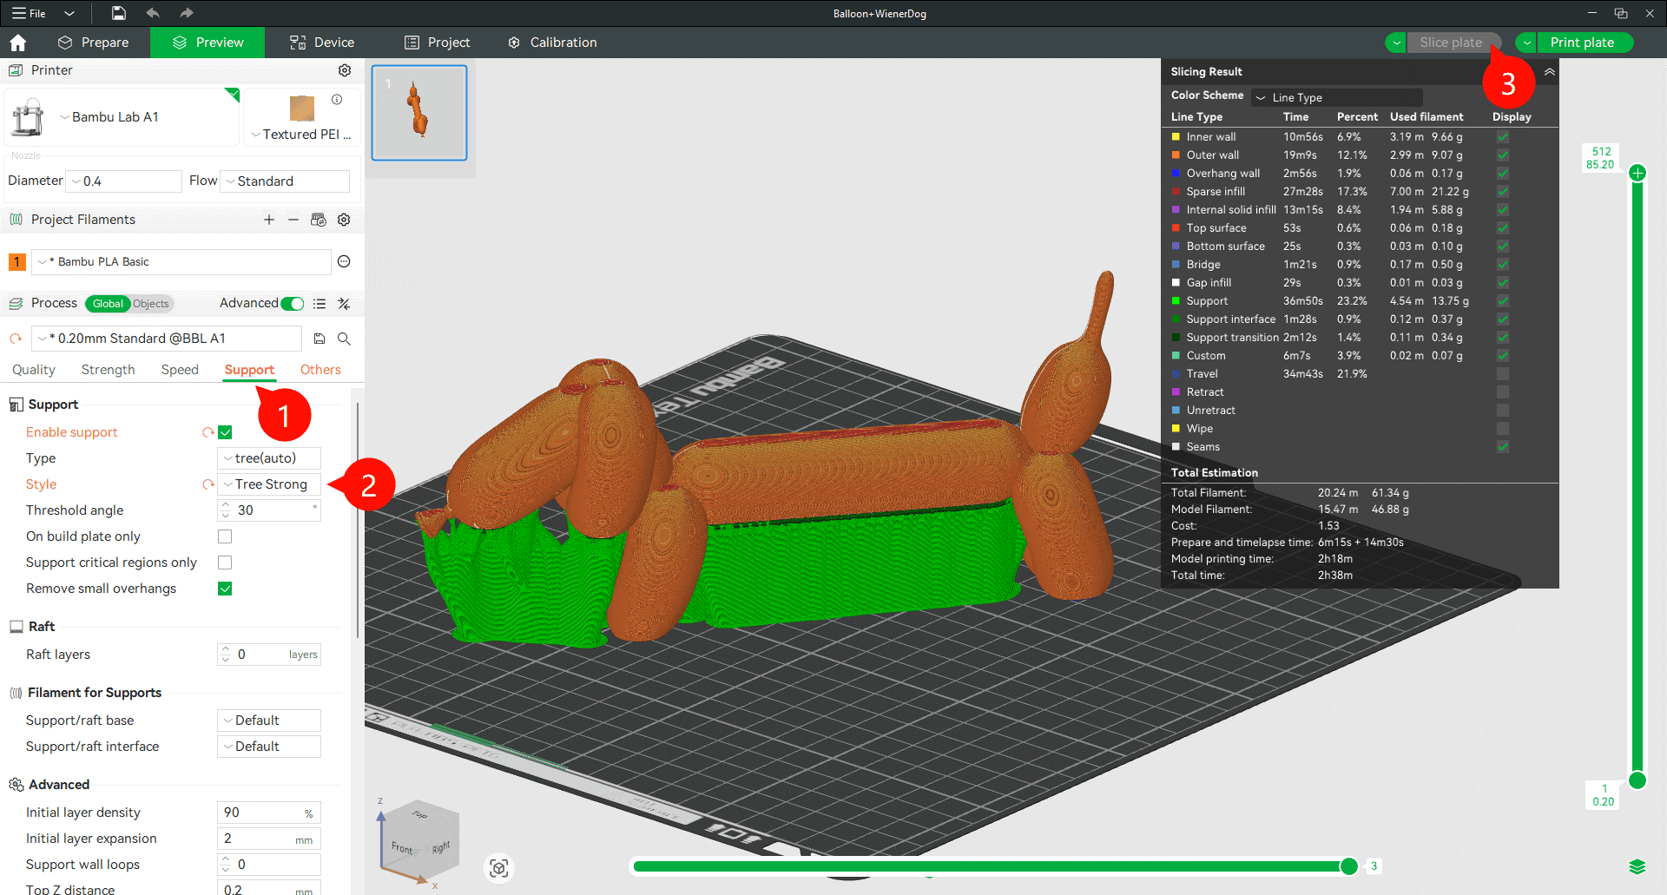
Task: Click the save icon in the title bar
Action: point(119,13)
